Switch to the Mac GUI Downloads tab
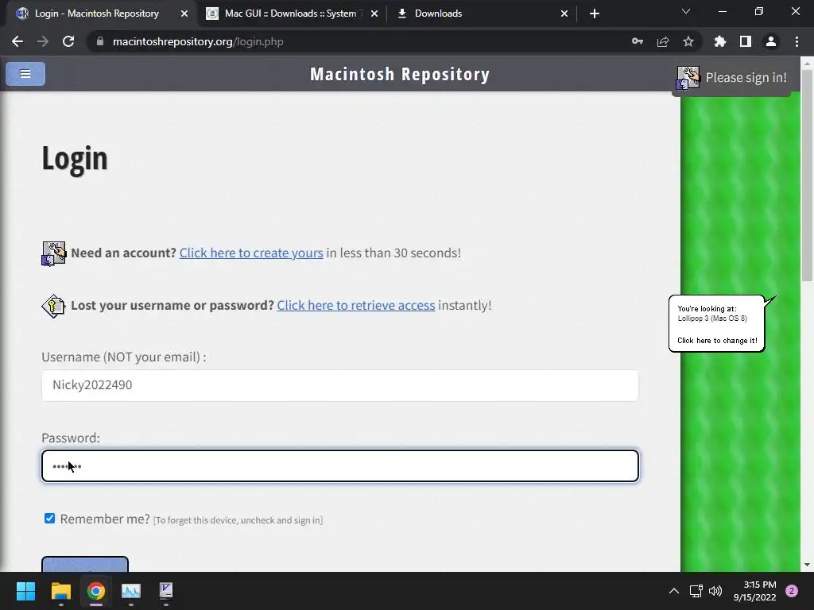This screenshot has width=814, height=610. [x=291, y=14]
